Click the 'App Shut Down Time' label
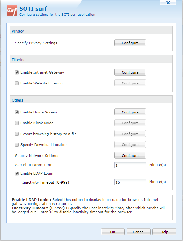 coord(34,165)
